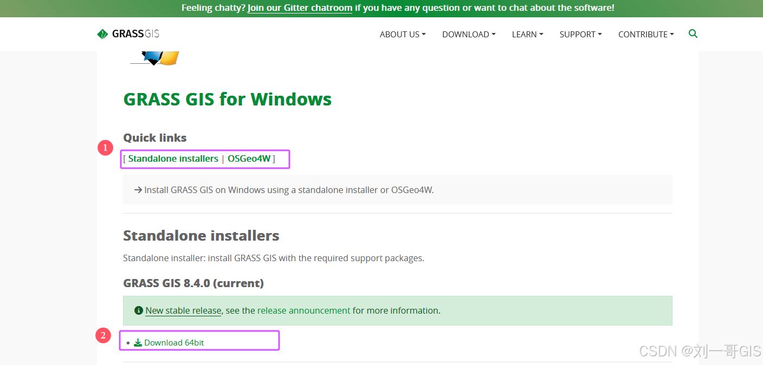Click the marker badge labeled 1
This screenshot has width=763, height=365.
[105, 148]
